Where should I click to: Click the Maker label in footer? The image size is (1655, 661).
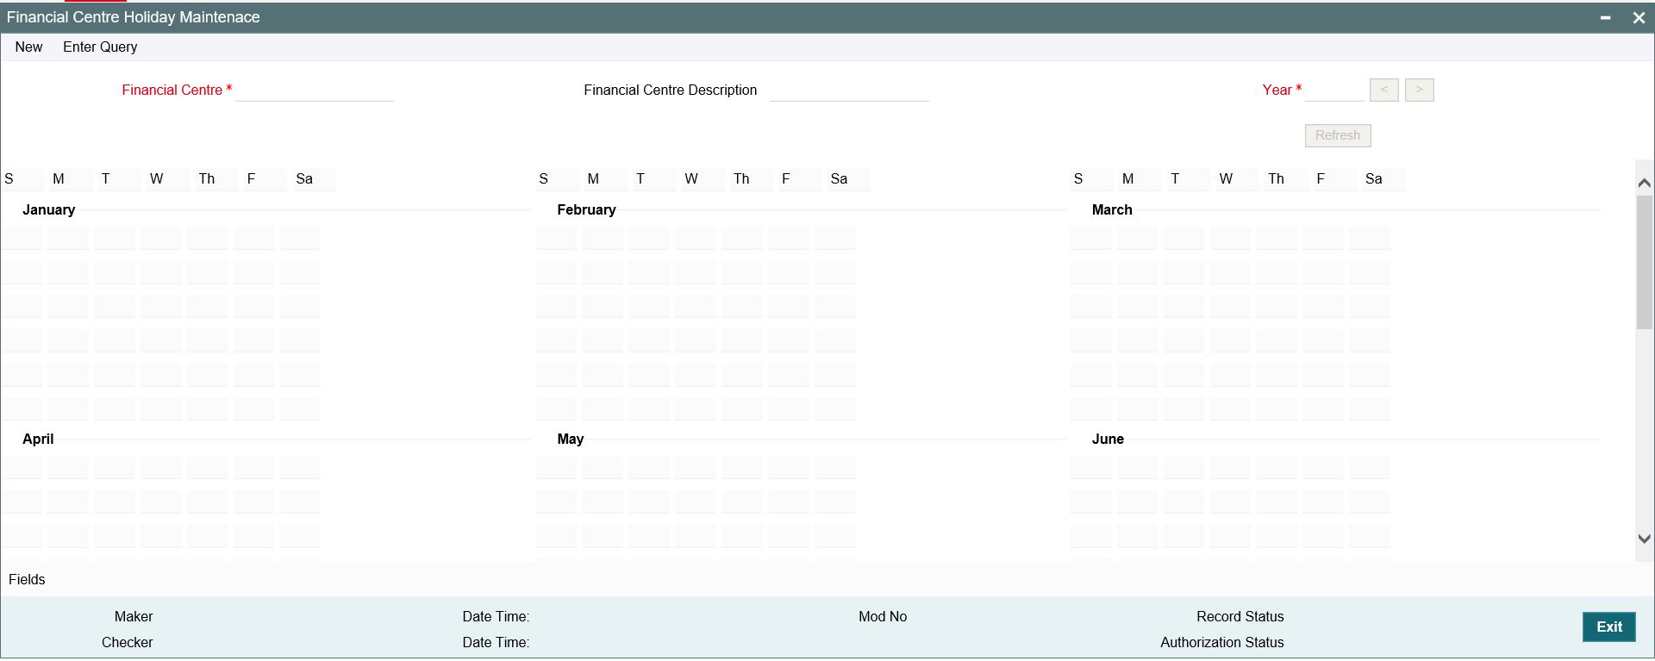click(x=134, y=617)
